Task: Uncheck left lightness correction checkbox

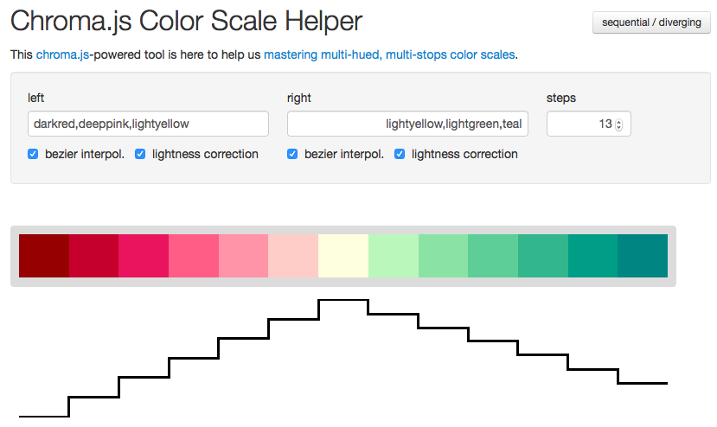Action: pos(140,154)
